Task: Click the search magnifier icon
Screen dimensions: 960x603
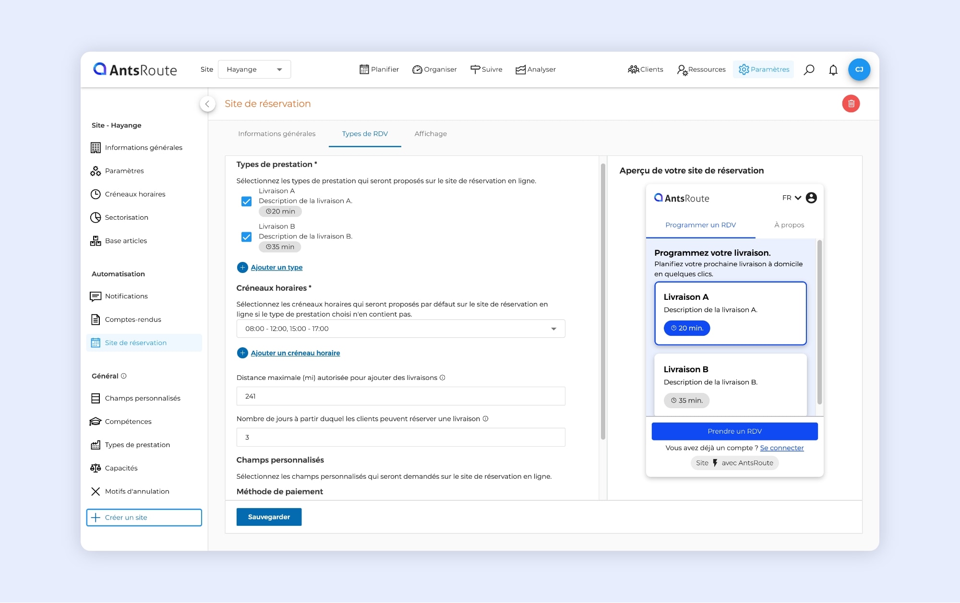Action: [x=809, y=70]
